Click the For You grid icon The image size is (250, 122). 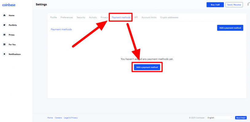point(4,44)
